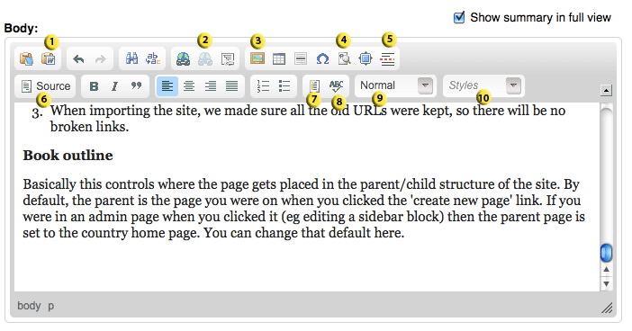Click the scrollbar down arrow
Image resolution: width=632 pixels, height=331 pixels.
(x=606, y=284)
